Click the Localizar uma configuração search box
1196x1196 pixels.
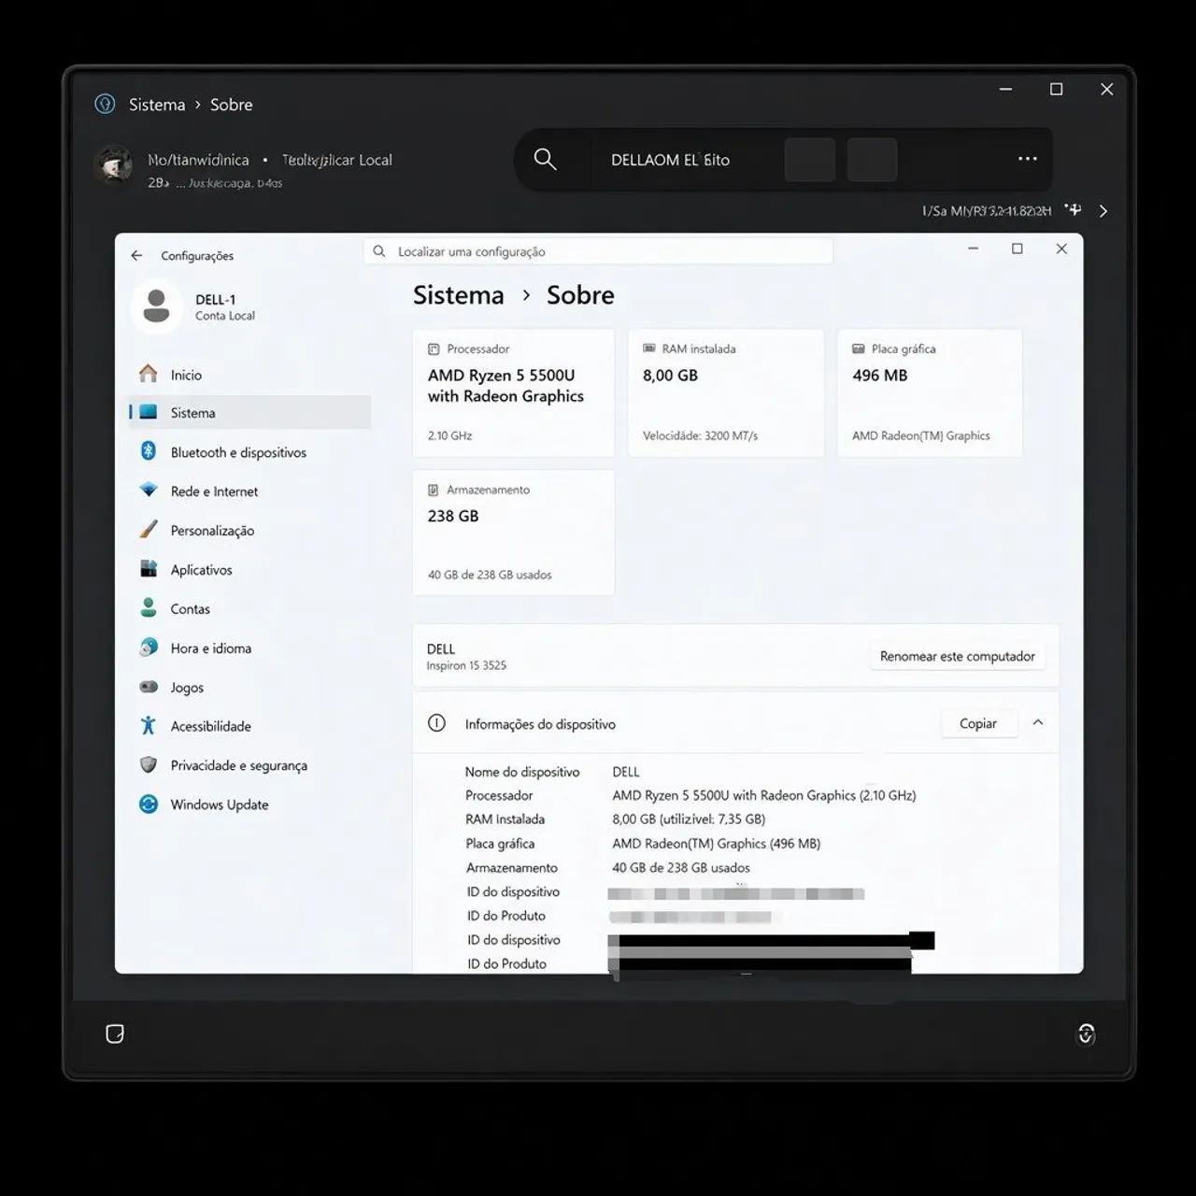[x=598, y=251]
